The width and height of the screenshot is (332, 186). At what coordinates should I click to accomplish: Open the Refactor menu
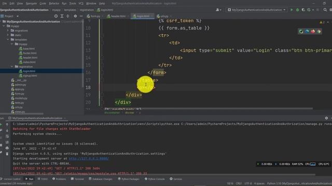click(54, 4)
